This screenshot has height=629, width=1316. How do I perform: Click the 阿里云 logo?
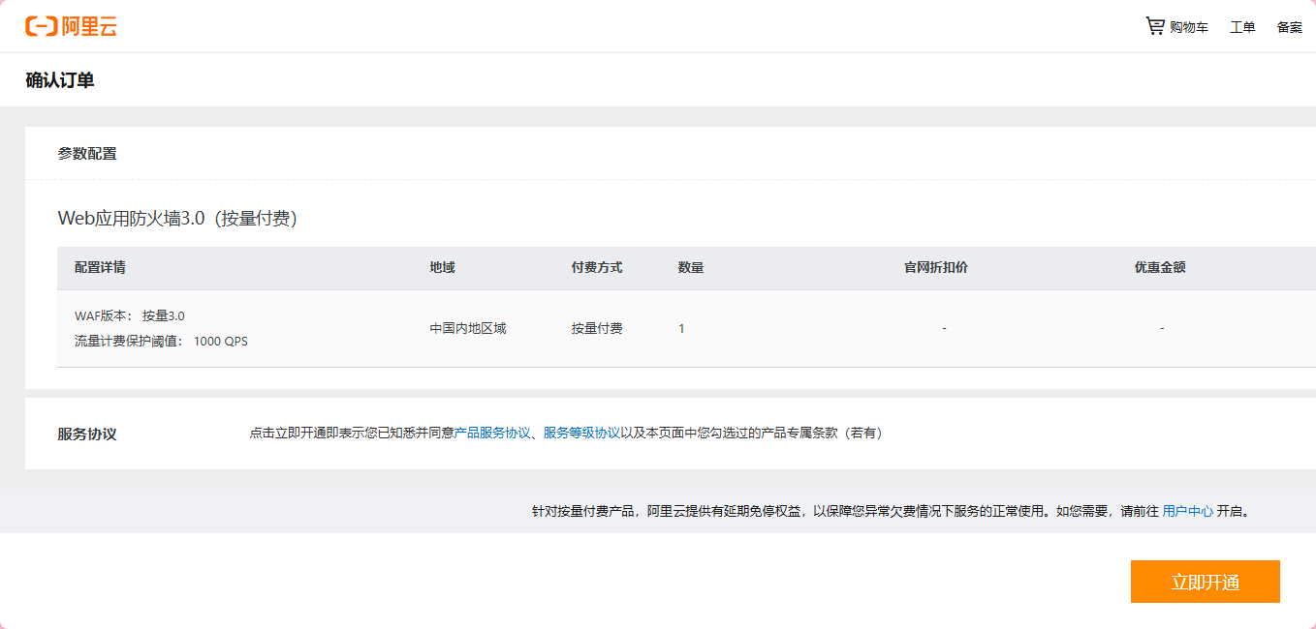[71, 26]
